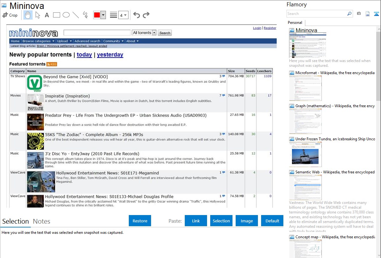Switch to the Notes tab
381x258 pixels.
pos(42,221)
